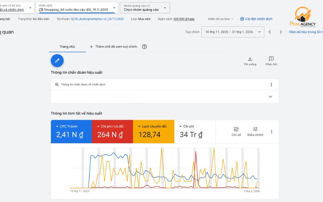The height and width of the screenshot is (202, 323).
Task: Open the diagnostic card three-dot menu
Action: [x=271, y=84]
